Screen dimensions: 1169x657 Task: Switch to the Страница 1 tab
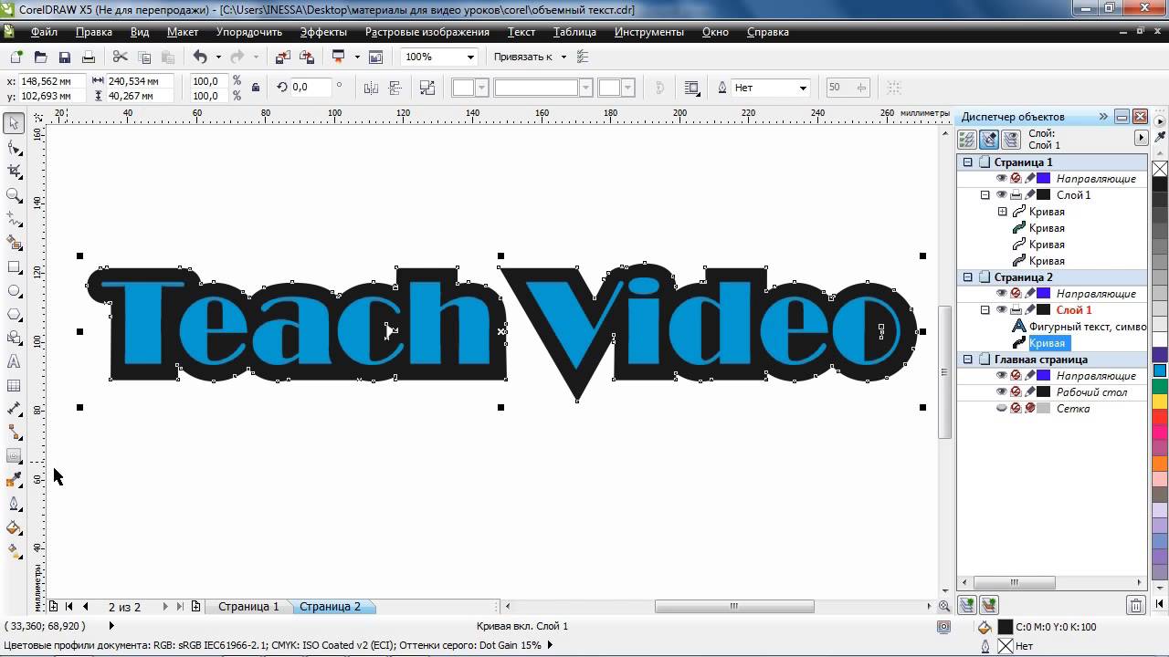coord(248,606)
